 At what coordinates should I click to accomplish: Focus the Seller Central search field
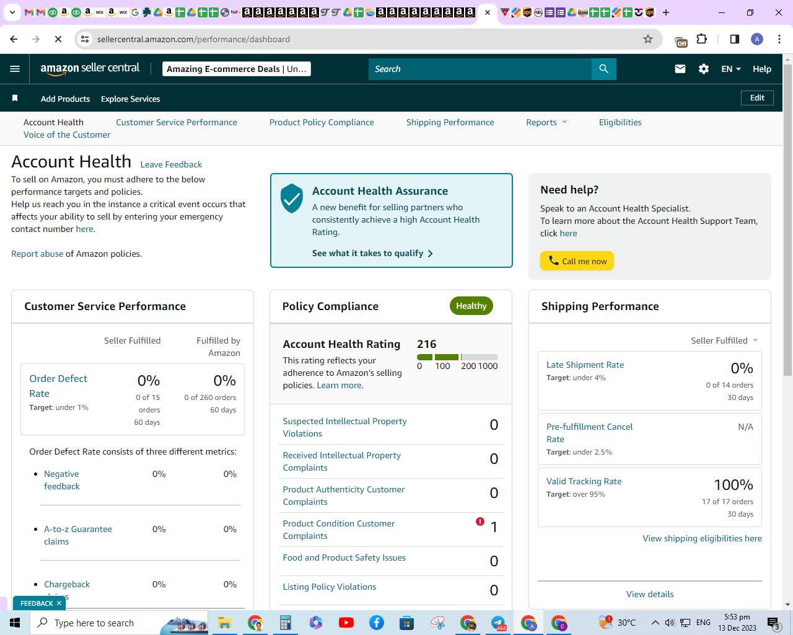[x=480, y=69]
